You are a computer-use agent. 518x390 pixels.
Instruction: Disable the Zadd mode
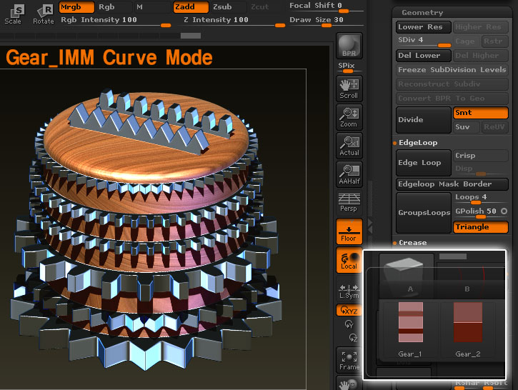tap(190, 6)
